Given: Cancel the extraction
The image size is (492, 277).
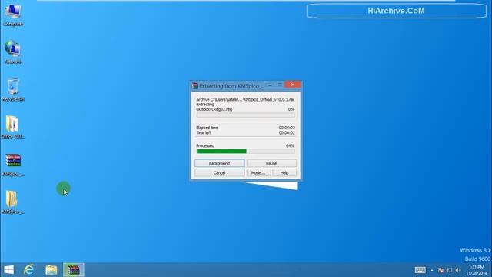Looking at the screenshot, I should point(220,172).
